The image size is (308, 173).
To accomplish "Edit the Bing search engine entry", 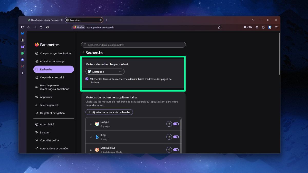I will point(169,137).
